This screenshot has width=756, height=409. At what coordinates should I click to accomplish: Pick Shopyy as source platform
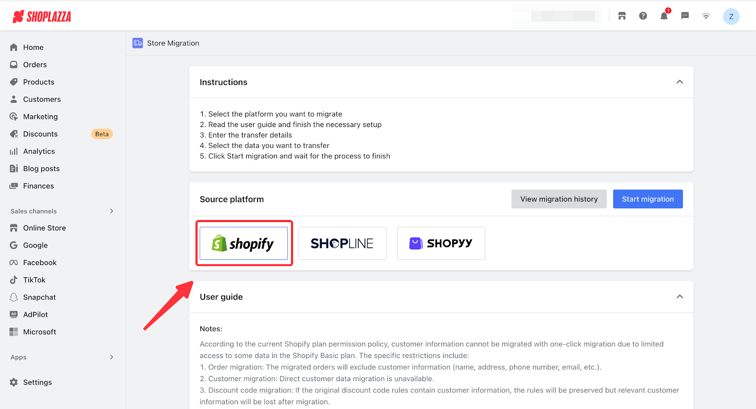click(441, 243)
